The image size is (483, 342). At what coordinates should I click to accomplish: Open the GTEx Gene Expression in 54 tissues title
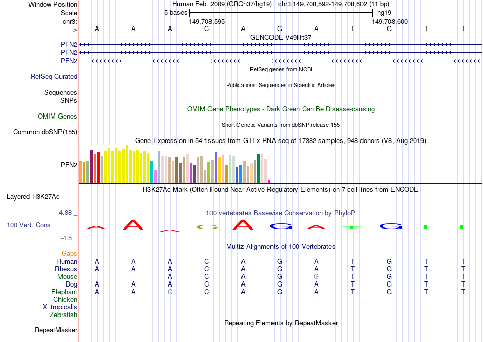281,141
